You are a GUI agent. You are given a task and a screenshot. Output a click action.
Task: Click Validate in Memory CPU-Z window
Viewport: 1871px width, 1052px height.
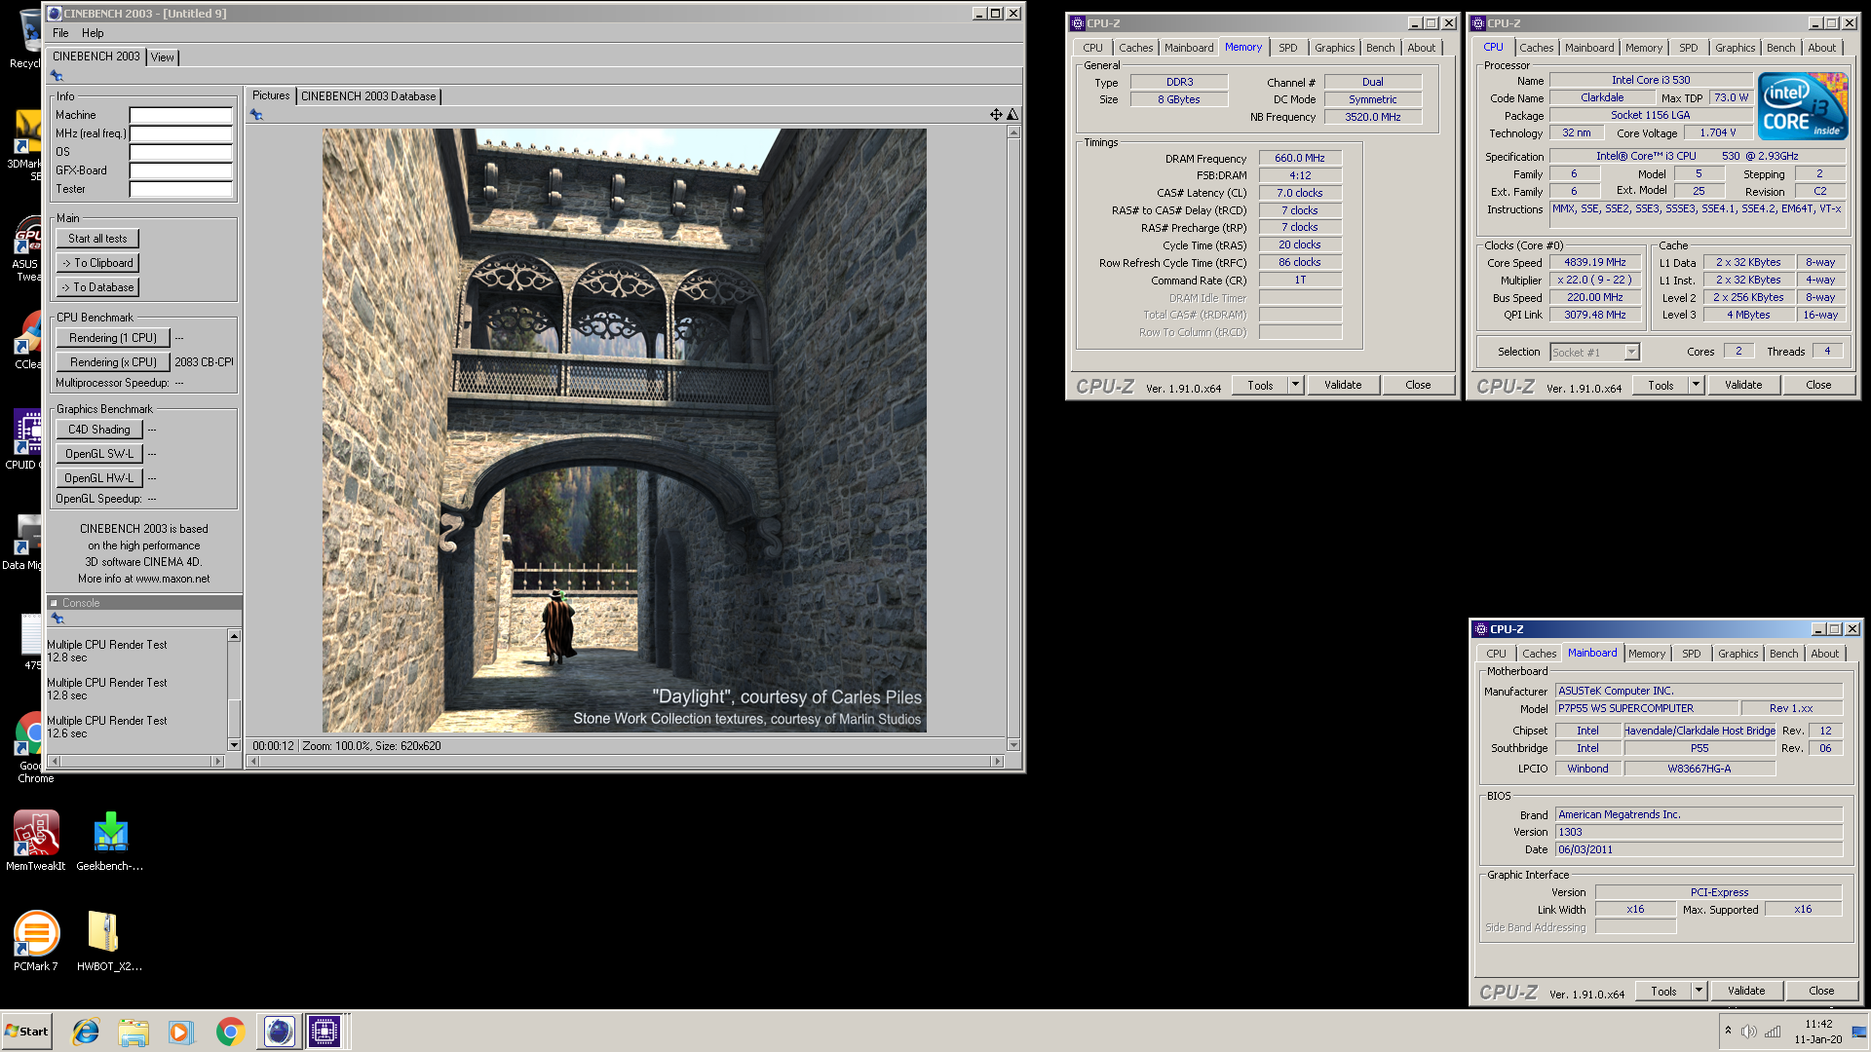1343,385
